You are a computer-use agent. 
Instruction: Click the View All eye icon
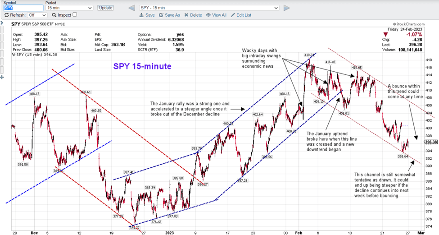click(208, 15)
